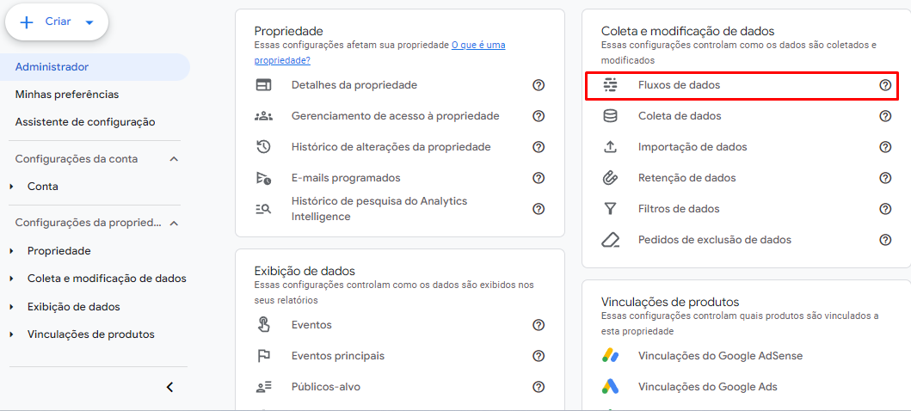
Task: Click the E-mails programados icon
Action: (263, 178)
